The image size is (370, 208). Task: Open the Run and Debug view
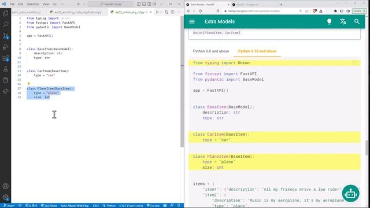5,47
